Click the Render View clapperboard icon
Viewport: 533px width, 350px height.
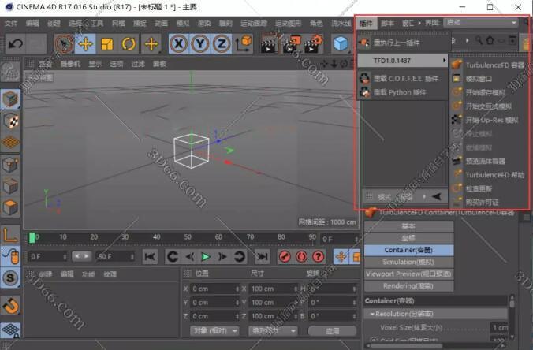[x=268, y=44]
